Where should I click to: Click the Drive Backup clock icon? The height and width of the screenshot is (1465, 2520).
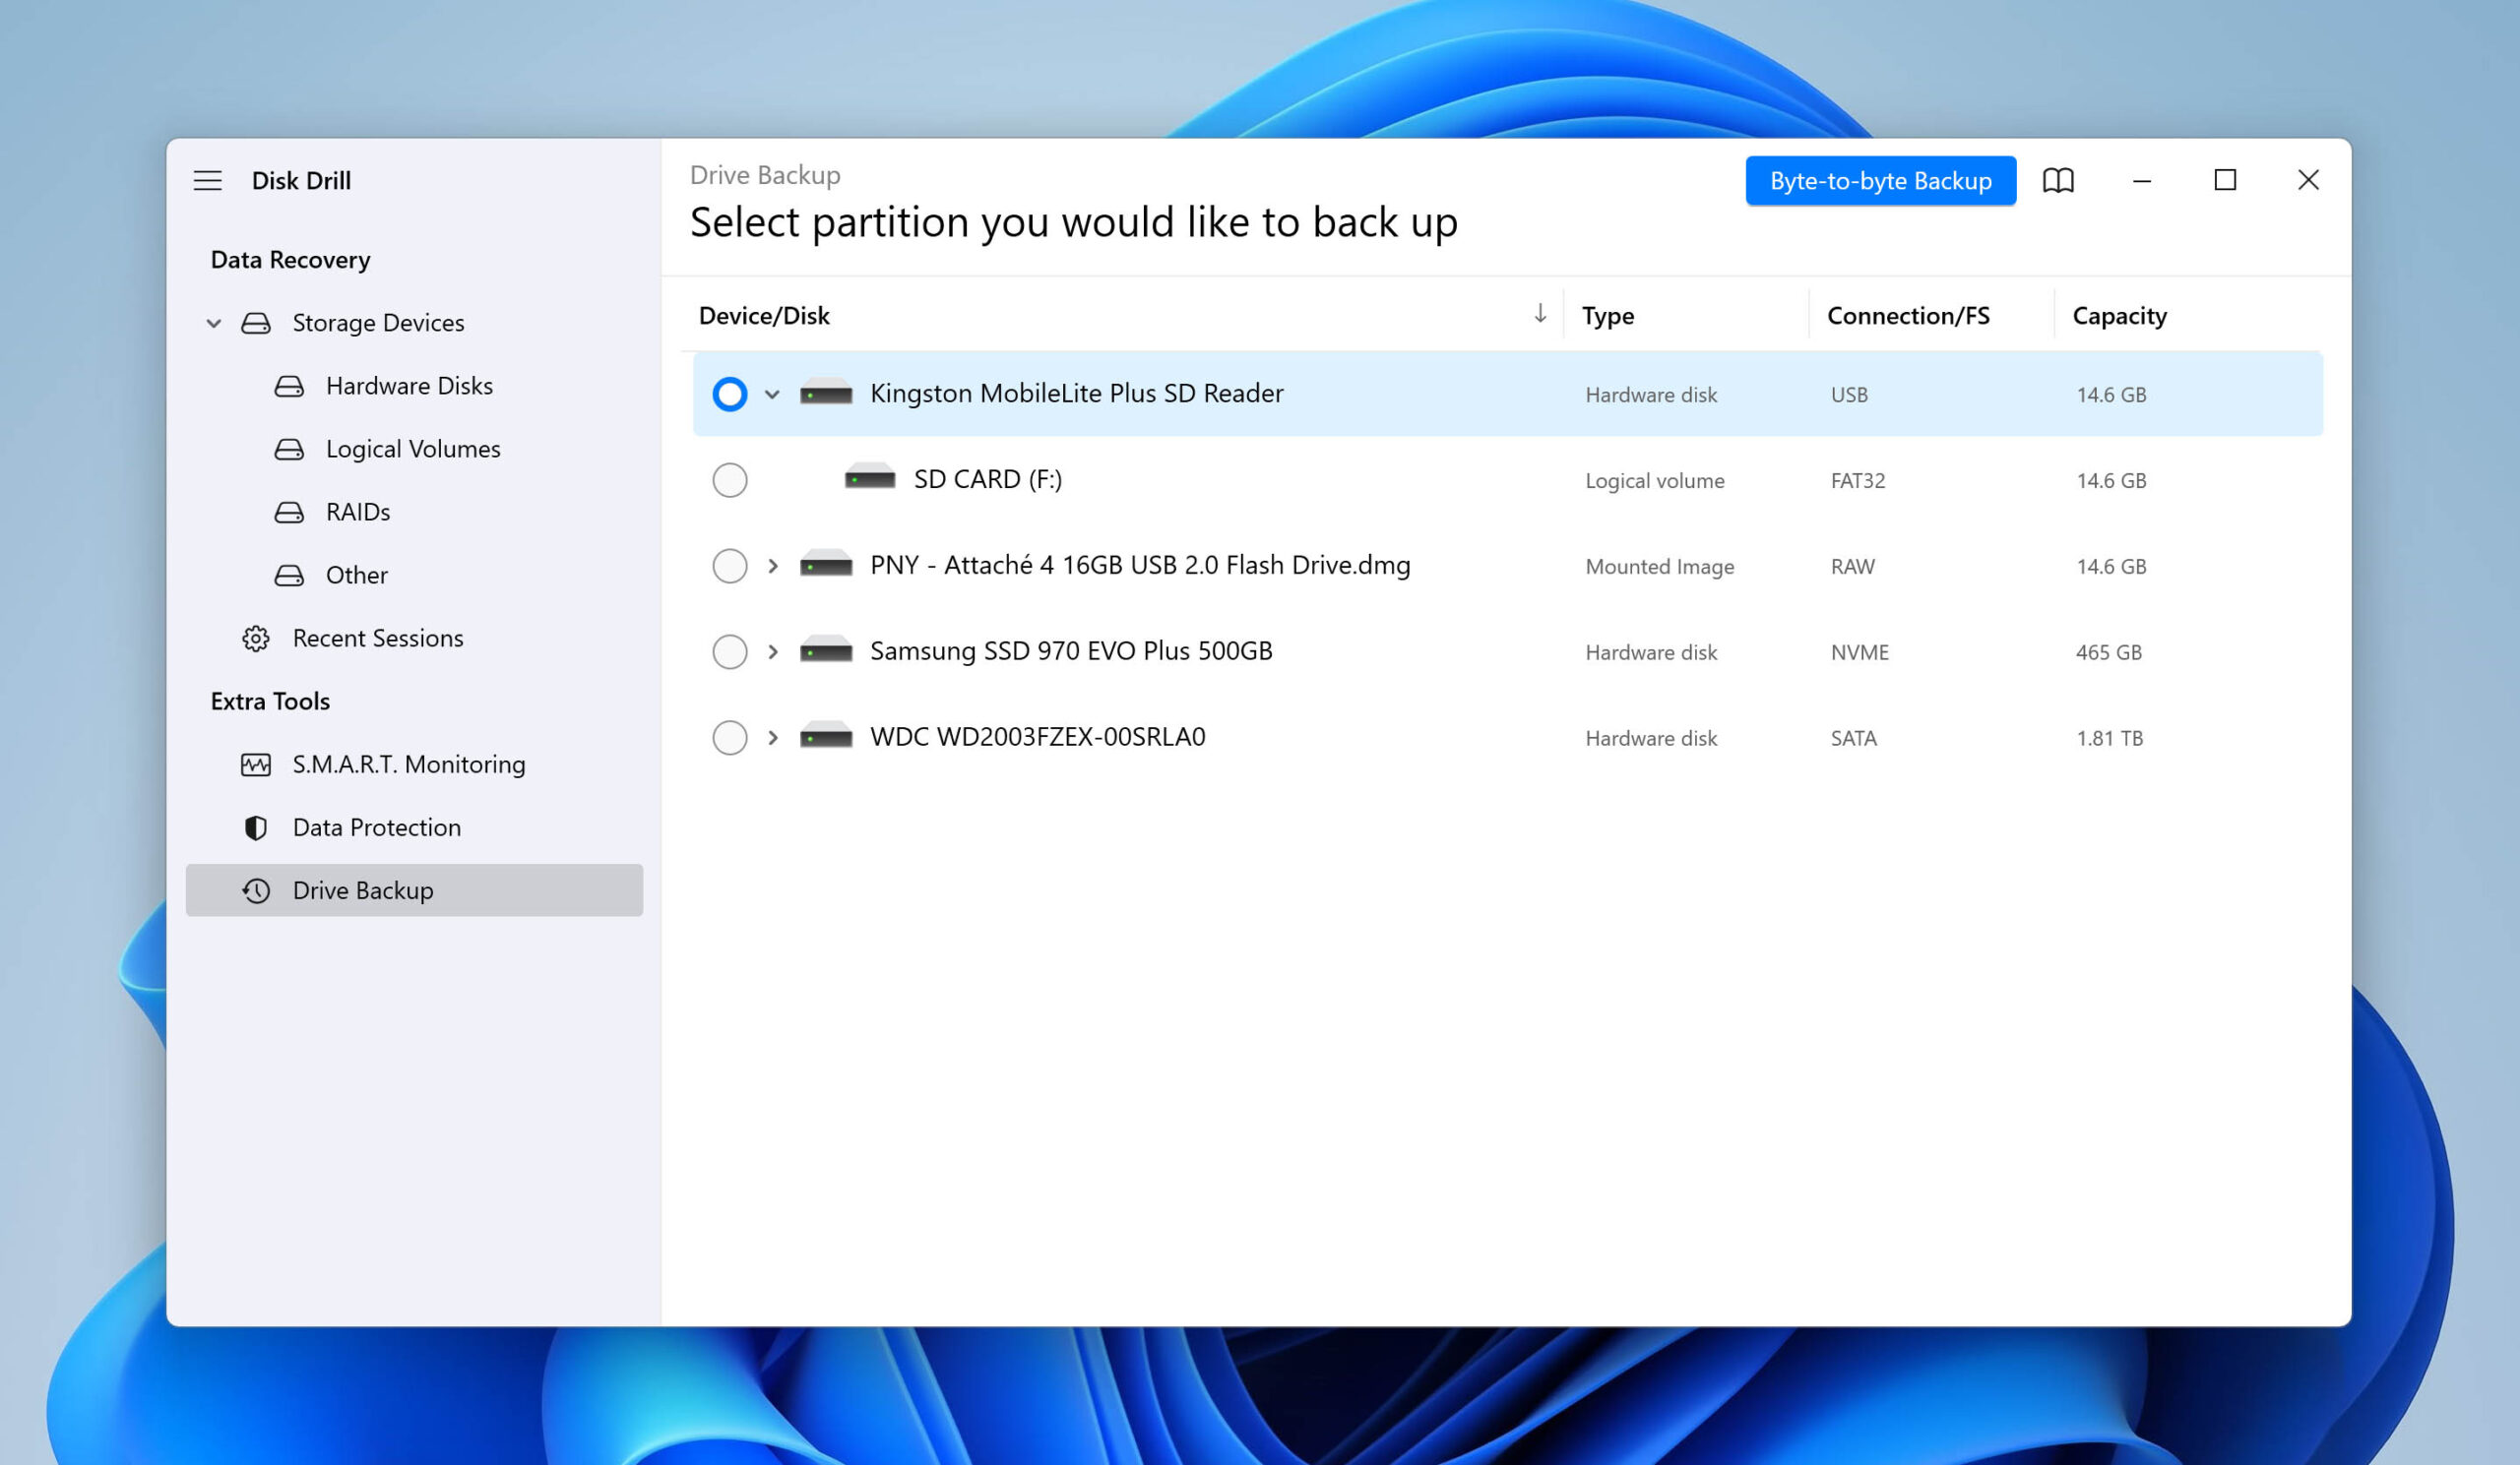pyautogui.click(x=256, y=890)
